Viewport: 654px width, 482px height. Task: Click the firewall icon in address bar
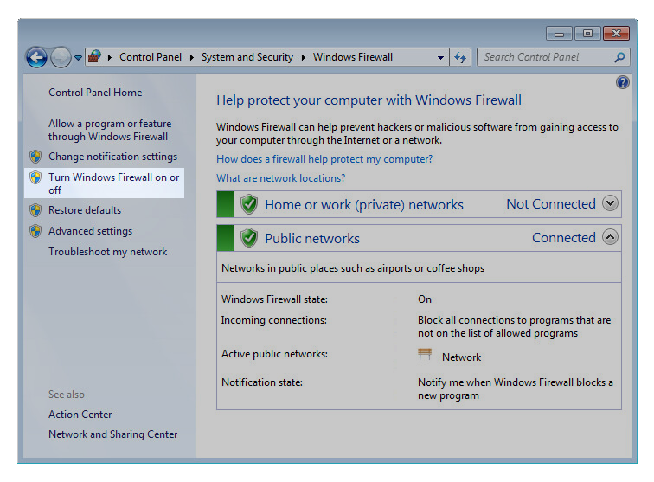(94, 56)
